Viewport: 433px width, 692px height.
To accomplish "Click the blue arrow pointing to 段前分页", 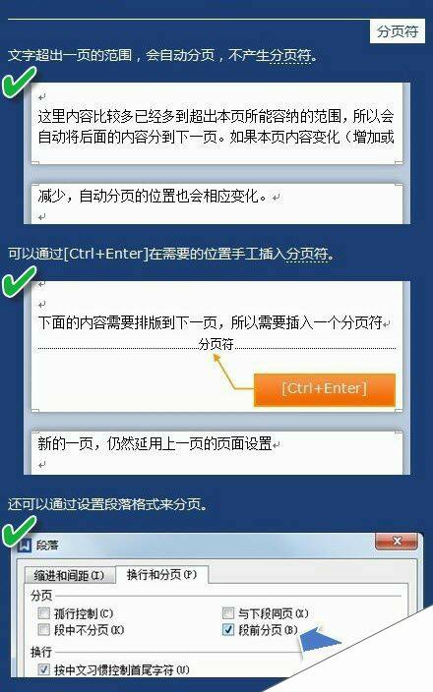I will [x=321, y=639].
